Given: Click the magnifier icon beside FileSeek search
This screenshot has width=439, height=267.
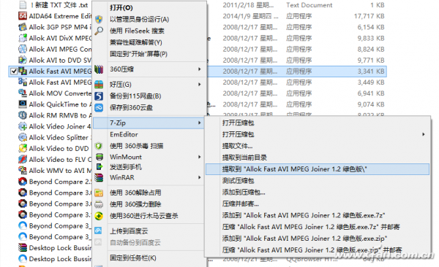Looking at the screenshot, I should click(x=99, y=31).
